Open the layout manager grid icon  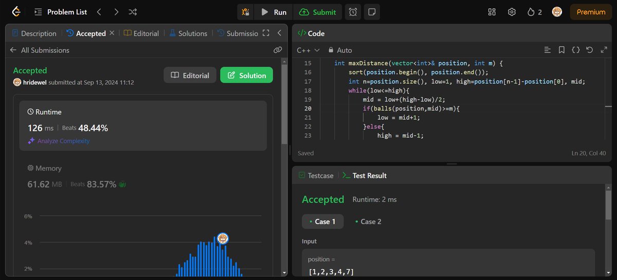(492, 12)
